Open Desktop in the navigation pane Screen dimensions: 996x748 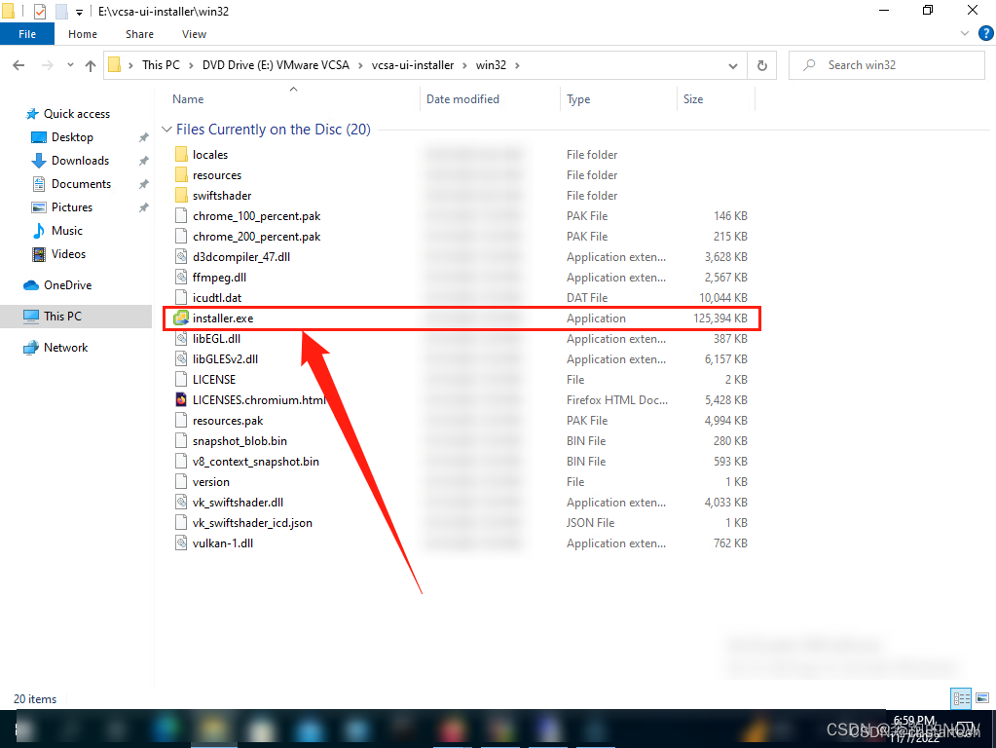click(72, 137)
